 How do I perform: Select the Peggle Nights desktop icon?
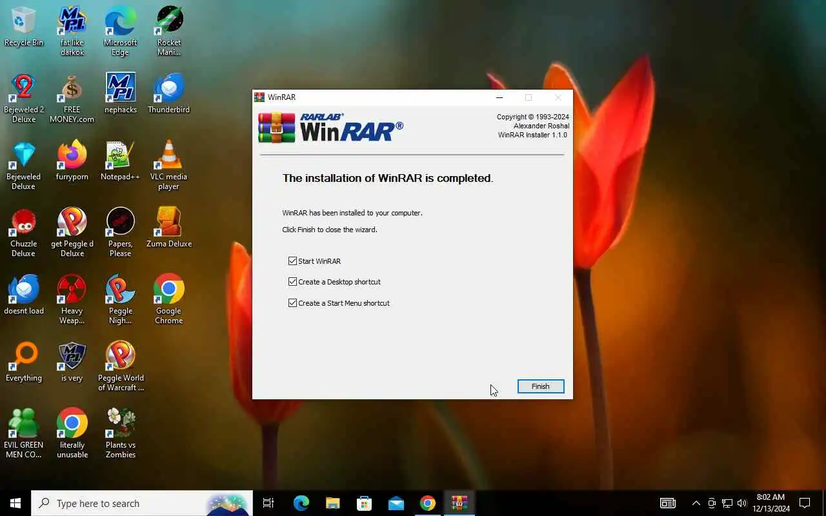pyautogui.click(x=121, y=299)
